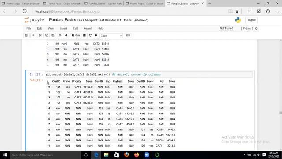Image resolution: width=282 pixels, height=159 pixels.
Task: Open Task View on taskbar
Action: [x=86, y=155]
